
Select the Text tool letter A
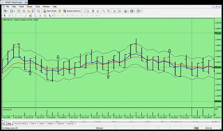(x=40, y=16)
